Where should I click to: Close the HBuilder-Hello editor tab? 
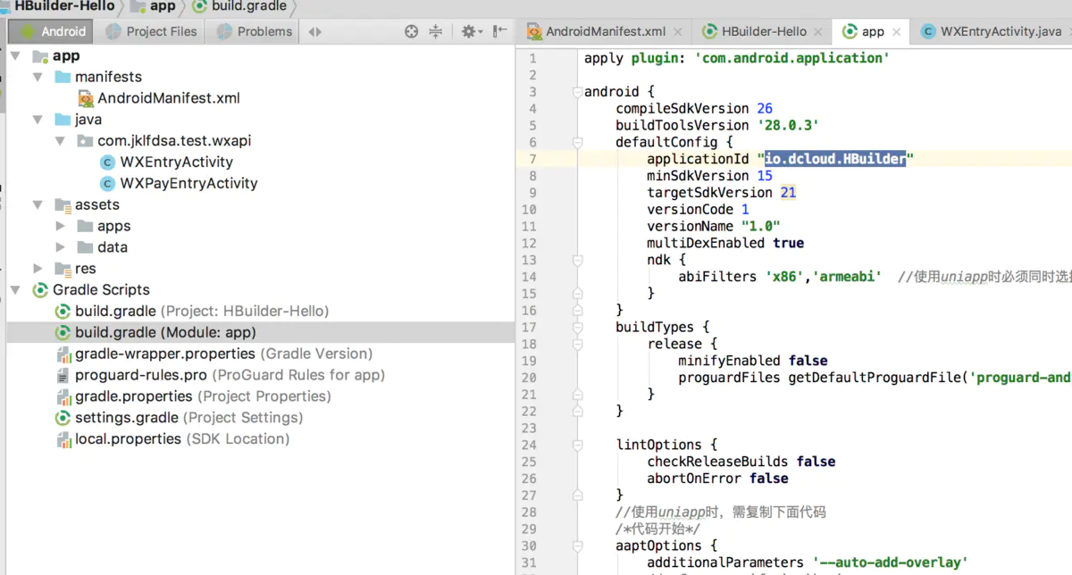tap(819, 31)
